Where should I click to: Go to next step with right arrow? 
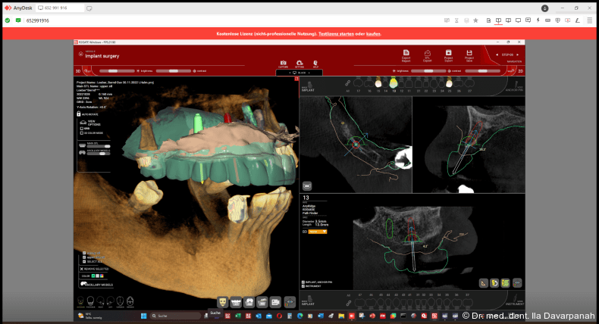point(519,55)
